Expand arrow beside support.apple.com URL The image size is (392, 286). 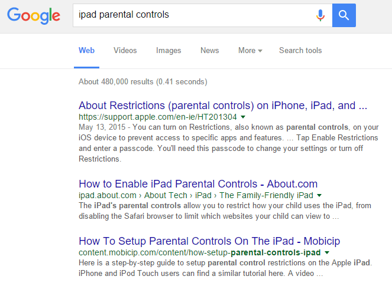tap(243, 117)
